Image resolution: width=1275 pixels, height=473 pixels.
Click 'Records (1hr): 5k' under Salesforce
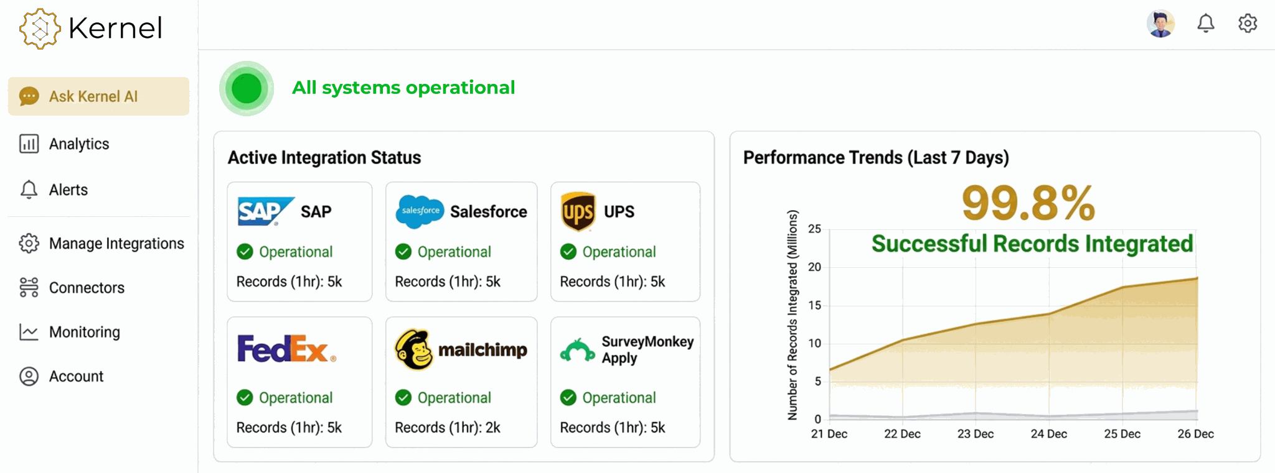pyautogui.click(x=448, y=282)
